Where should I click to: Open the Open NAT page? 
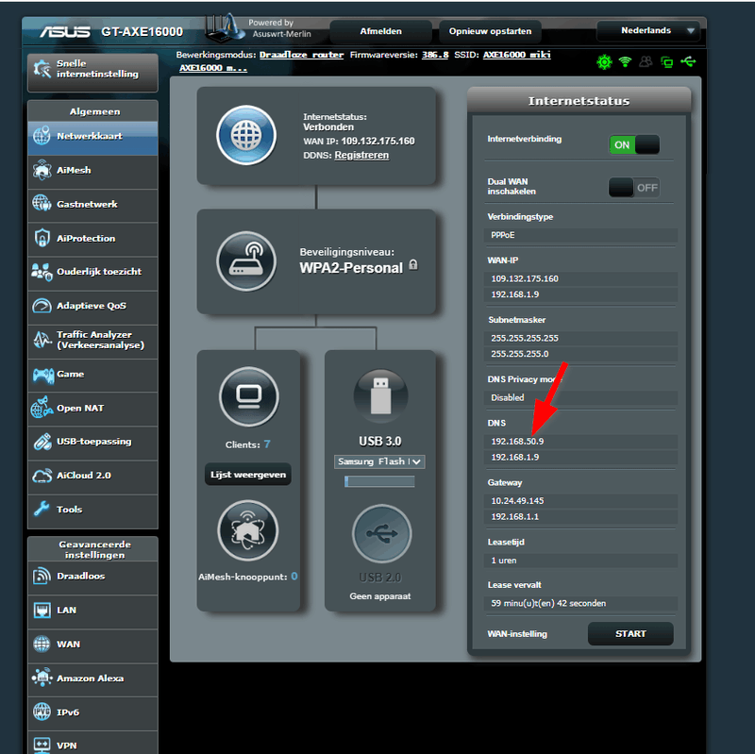[x=92, y=409]
